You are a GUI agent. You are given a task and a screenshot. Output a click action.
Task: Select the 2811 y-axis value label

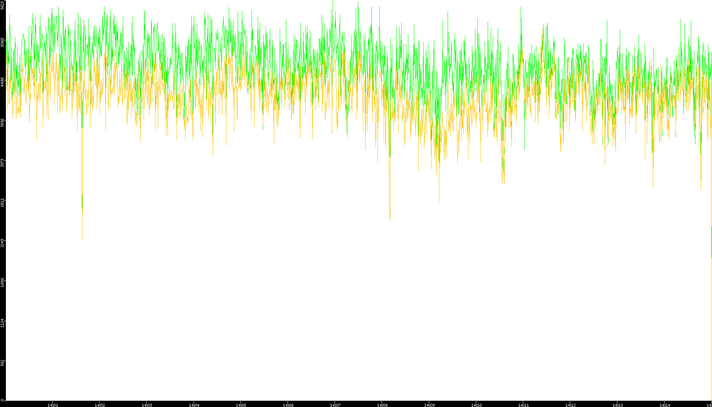pos(2,203)
